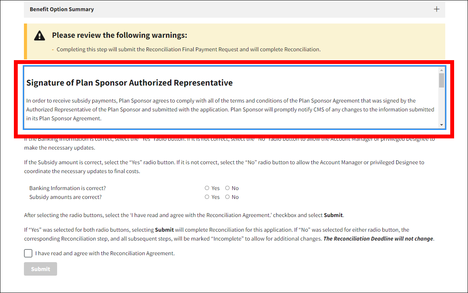Select No for Subsidy amounts are correct
The width and height of the screenshot is (468, 293).
point(228,197)
